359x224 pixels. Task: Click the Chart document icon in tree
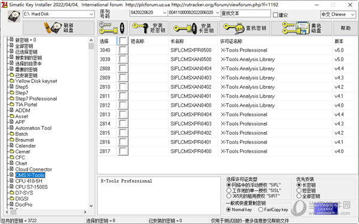click(12, 164)
